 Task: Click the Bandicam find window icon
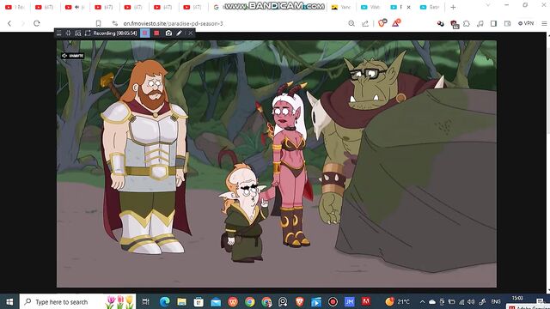(78, 33)
